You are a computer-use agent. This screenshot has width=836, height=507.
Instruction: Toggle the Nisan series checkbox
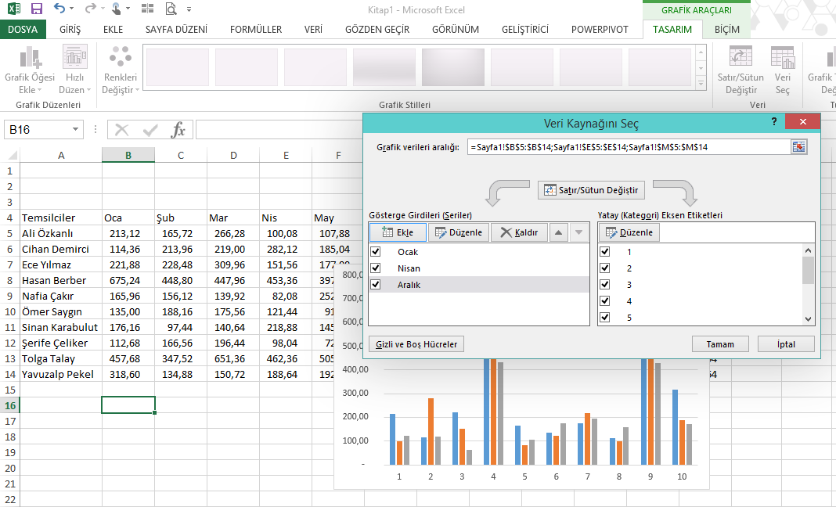coord(376,268)
